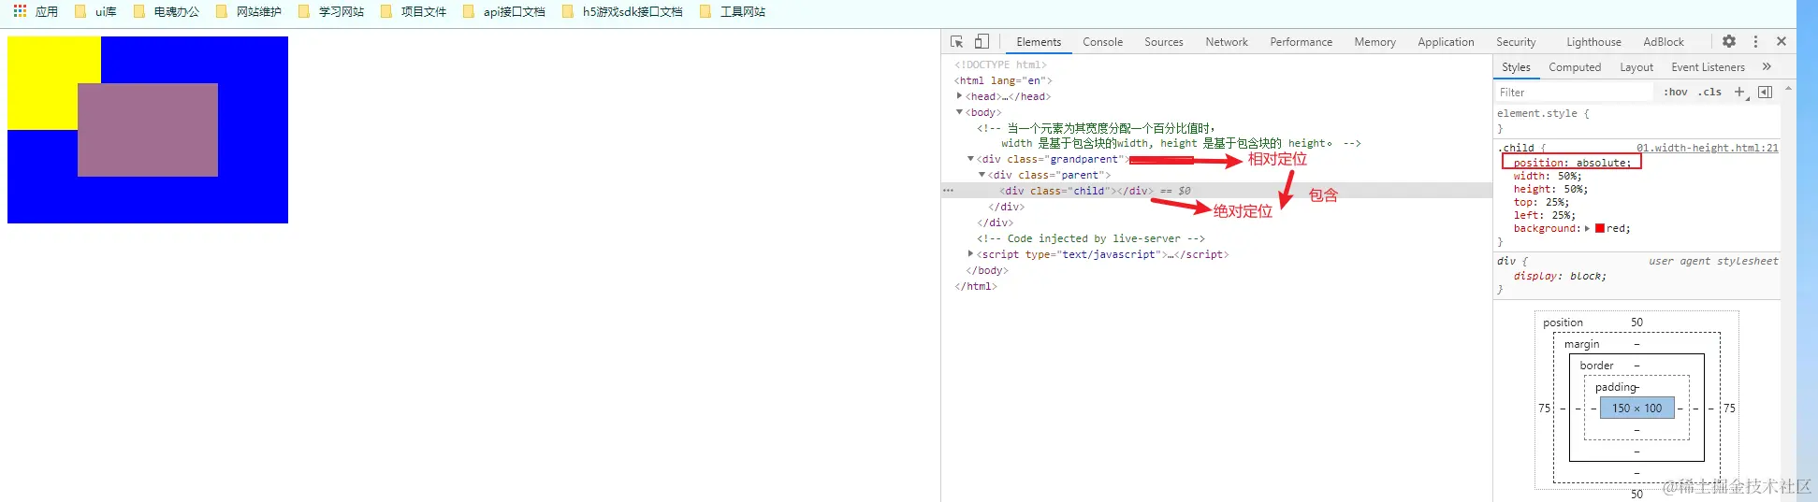1818x502 pixels.
Task: Click the .child selector text
Action: (x=1516, y=148)
